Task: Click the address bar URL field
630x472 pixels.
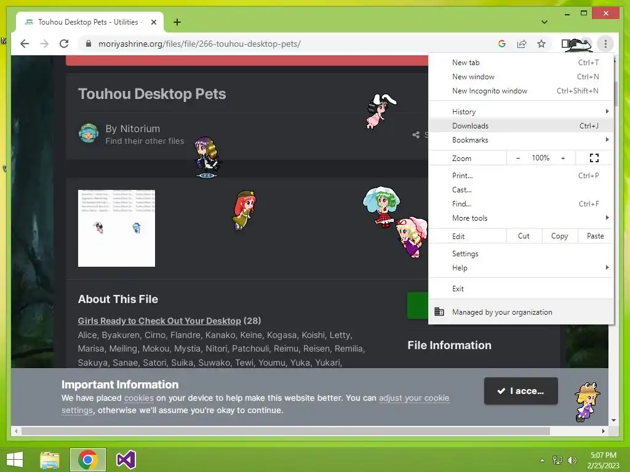Action: [287, 44]
